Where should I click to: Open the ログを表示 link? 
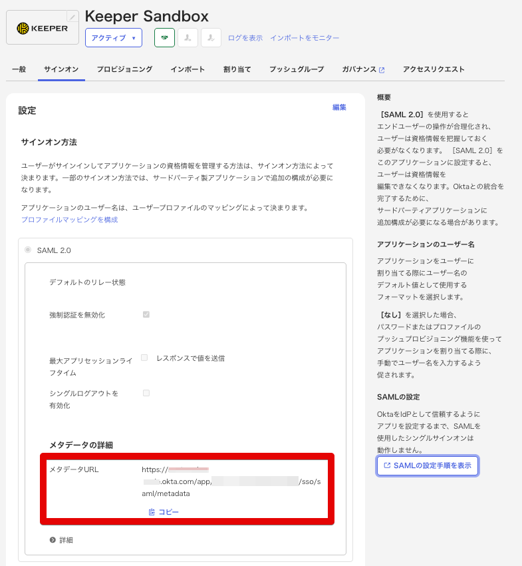tap(245, 38)
